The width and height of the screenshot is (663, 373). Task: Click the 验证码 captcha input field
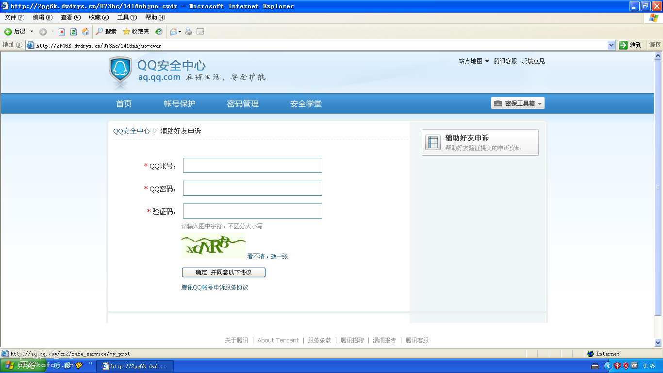coord(252,211)
